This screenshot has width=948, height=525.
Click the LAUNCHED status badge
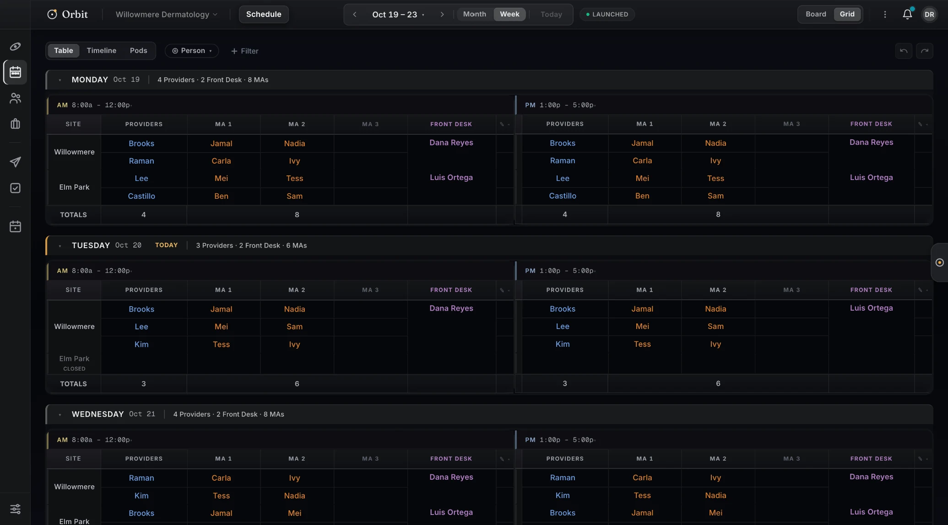(607, 14)
